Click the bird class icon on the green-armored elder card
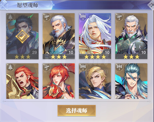 point(119,17)
